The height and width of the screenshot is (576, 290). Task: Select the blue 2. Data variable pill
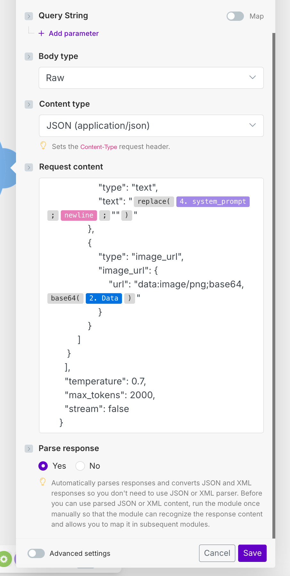click(104, 298)
